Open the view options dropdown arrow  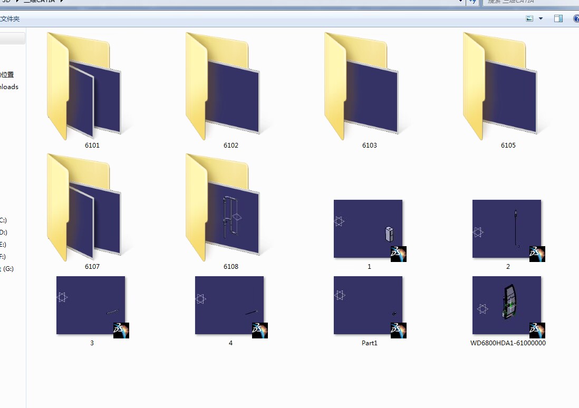point(541,18)
